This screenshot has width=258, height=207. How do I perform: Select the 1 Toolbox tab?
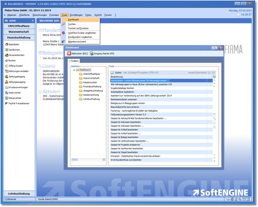(x=74, y=61)
